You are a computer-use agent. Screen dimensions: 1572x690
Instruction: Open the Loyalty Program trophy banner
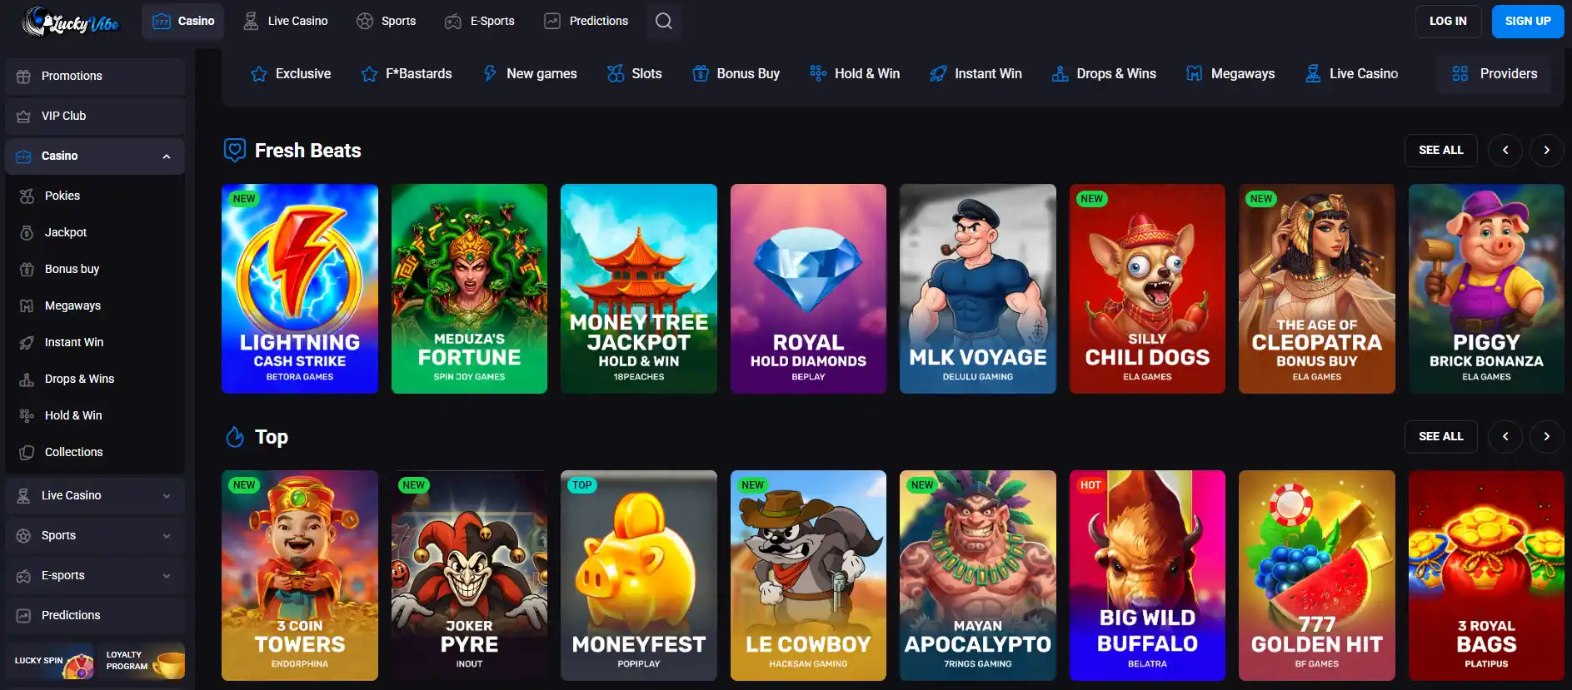142,661
